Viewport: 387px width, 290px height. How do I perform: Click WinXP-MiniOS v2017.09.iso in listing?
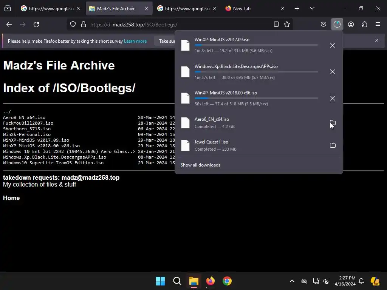point(36,140)
